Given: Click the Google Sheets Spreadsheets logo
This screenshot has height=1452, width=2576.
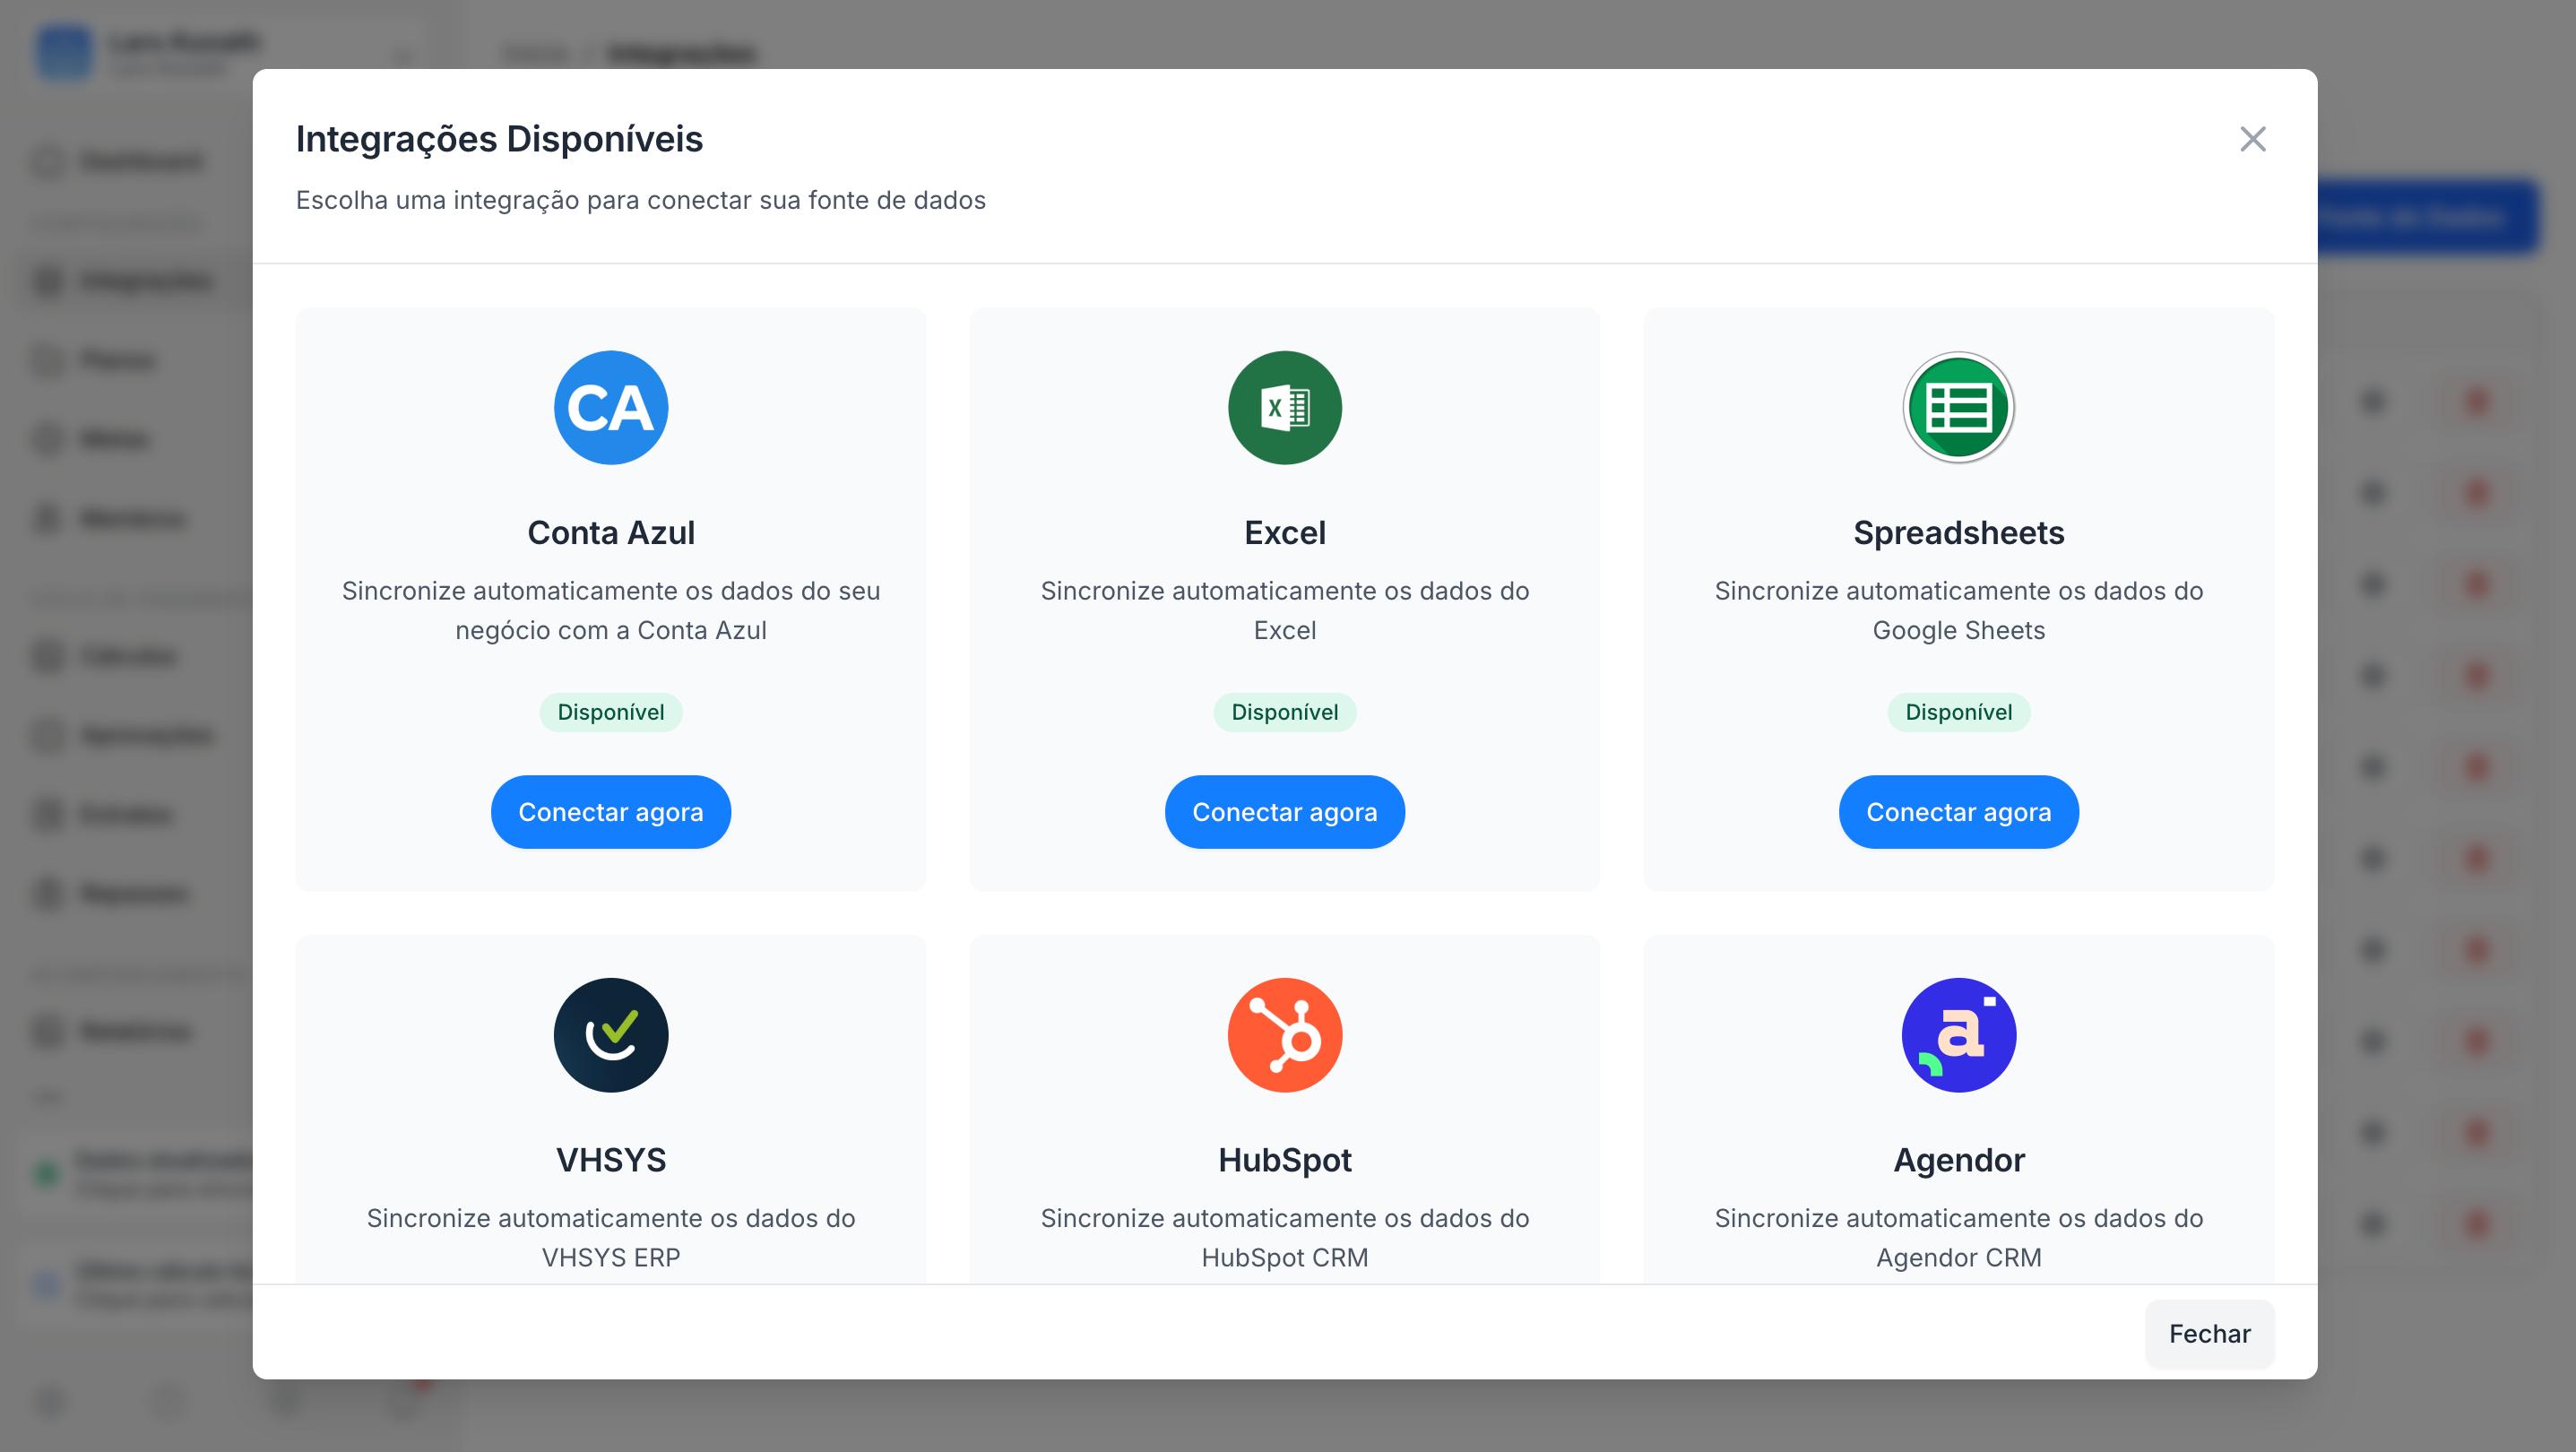Looking at the screenshot, I should (x=1959, y=408).
